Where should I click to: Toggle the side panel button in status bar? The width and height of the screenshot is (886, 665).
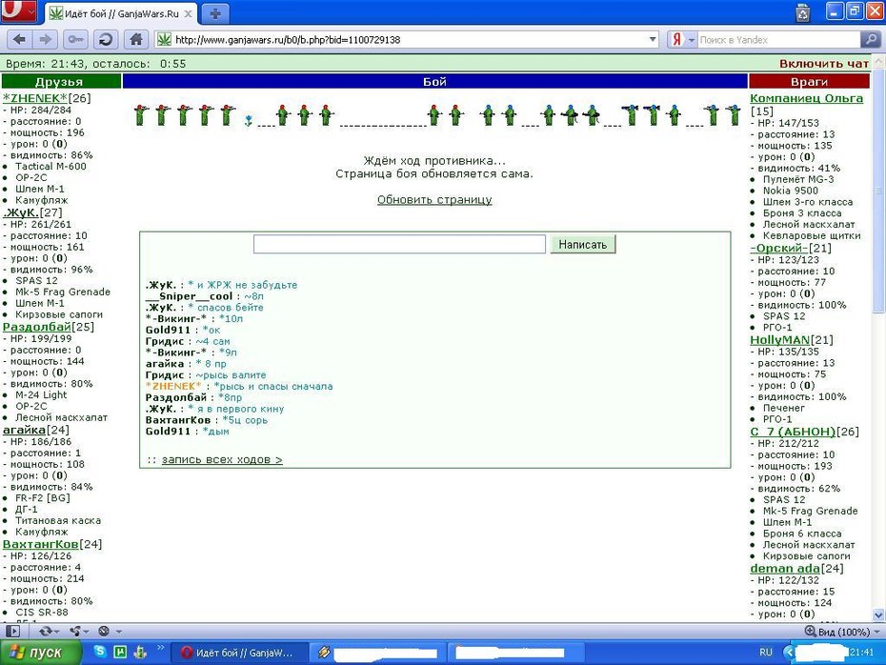pyautogui.click(x=12, y=631)
